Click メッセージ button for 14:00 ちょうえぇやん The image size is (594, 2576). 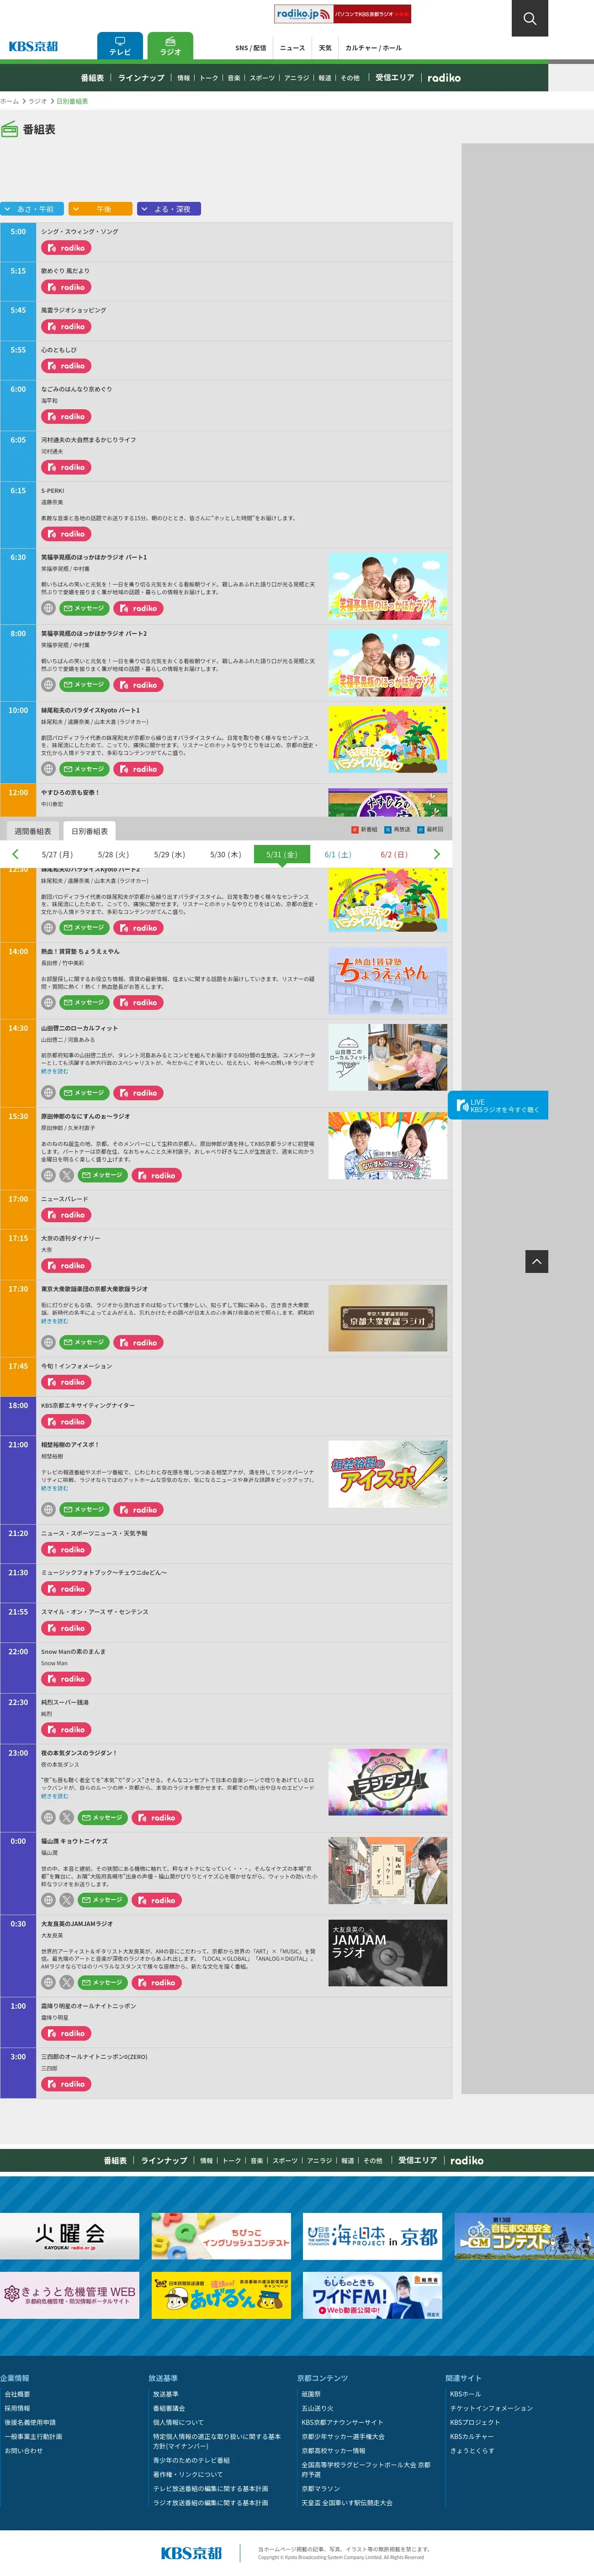coord(84,1002)
